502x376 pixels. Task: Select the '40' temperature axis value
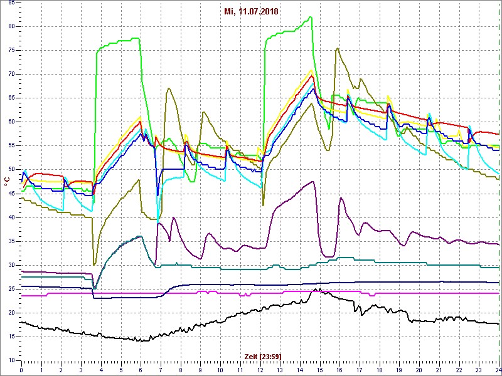click(11, 217)
